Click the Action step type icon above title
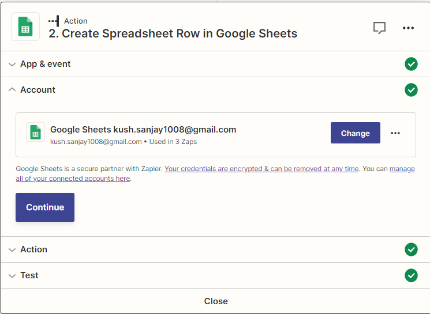This screenshot has width=430, height=314. click(x=54, y=21)
